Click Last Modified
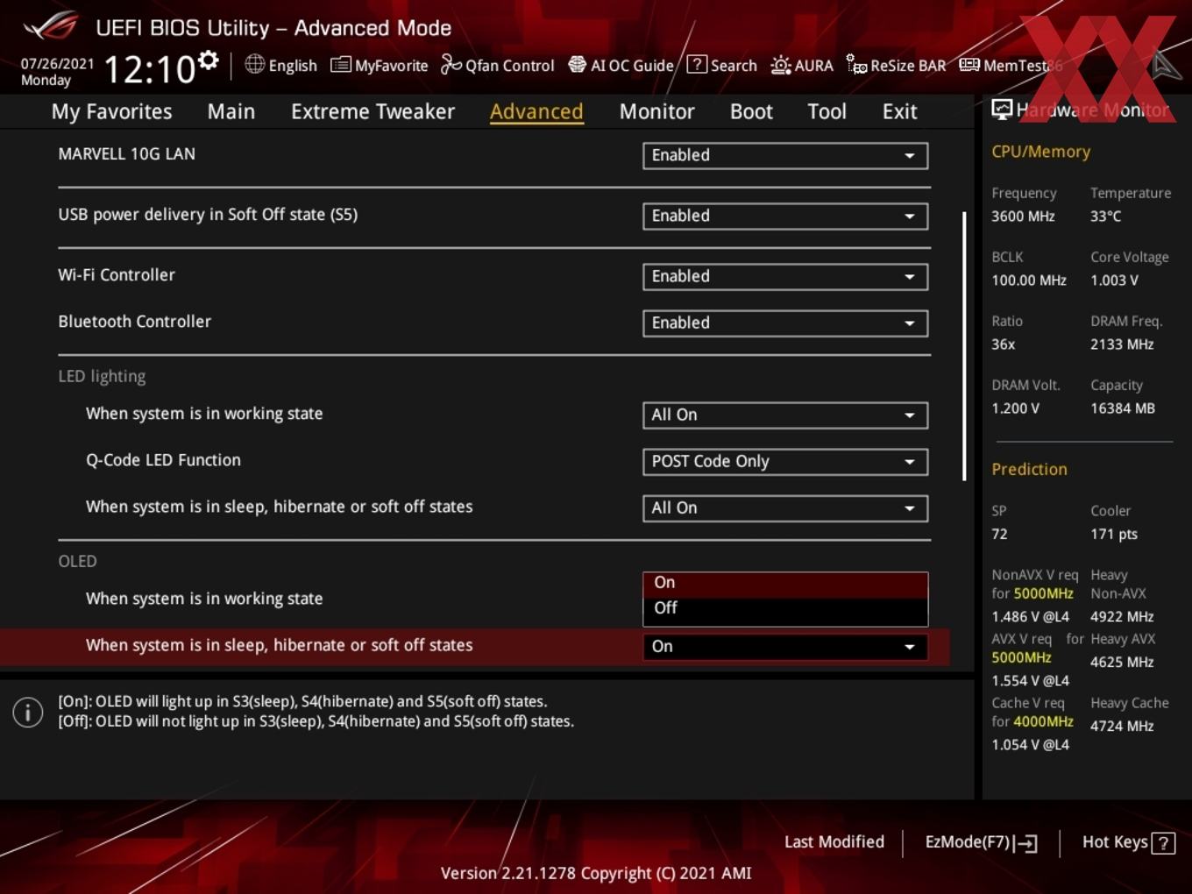 click(834, 842)
